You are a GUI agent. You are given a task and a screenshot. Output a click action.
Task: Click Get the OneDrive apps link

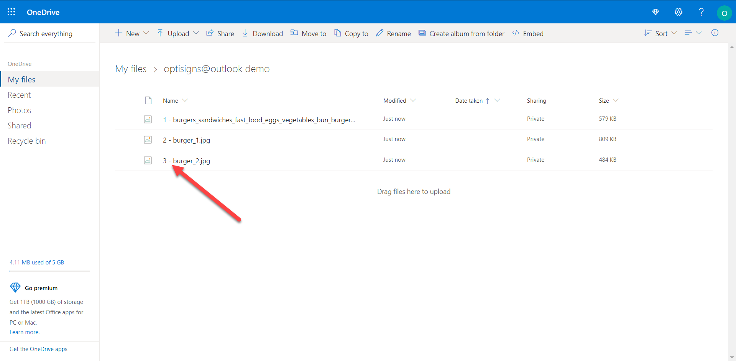coord(38,349)
